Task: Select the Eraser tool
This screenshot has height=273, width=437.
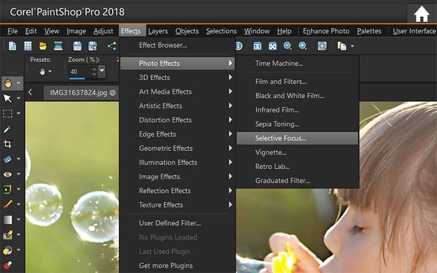Action: tap(7, 235)
